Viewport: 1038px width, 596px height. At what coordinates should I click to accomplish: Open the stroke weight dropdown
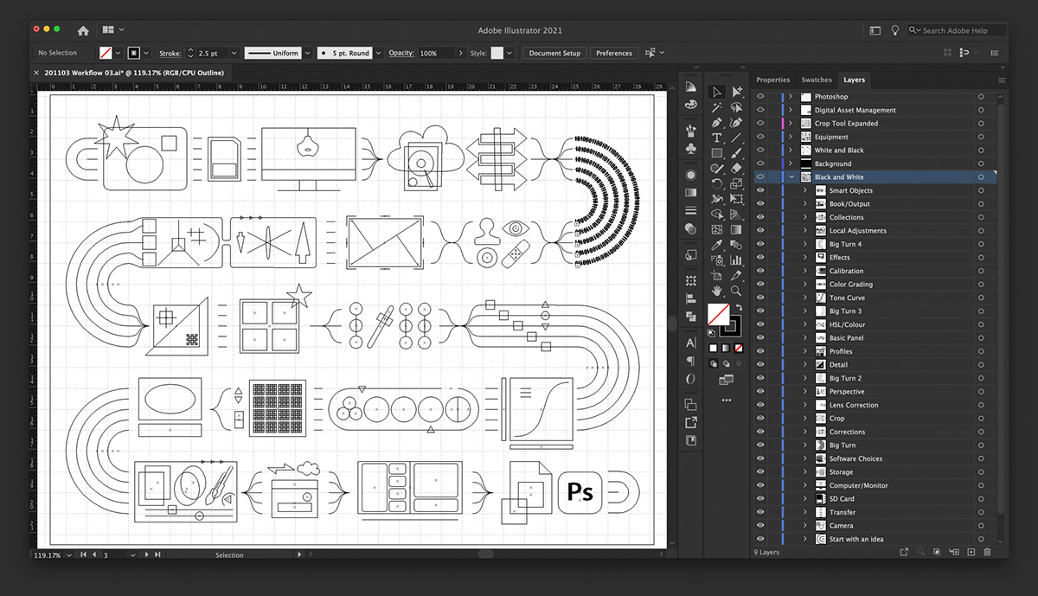233,53
